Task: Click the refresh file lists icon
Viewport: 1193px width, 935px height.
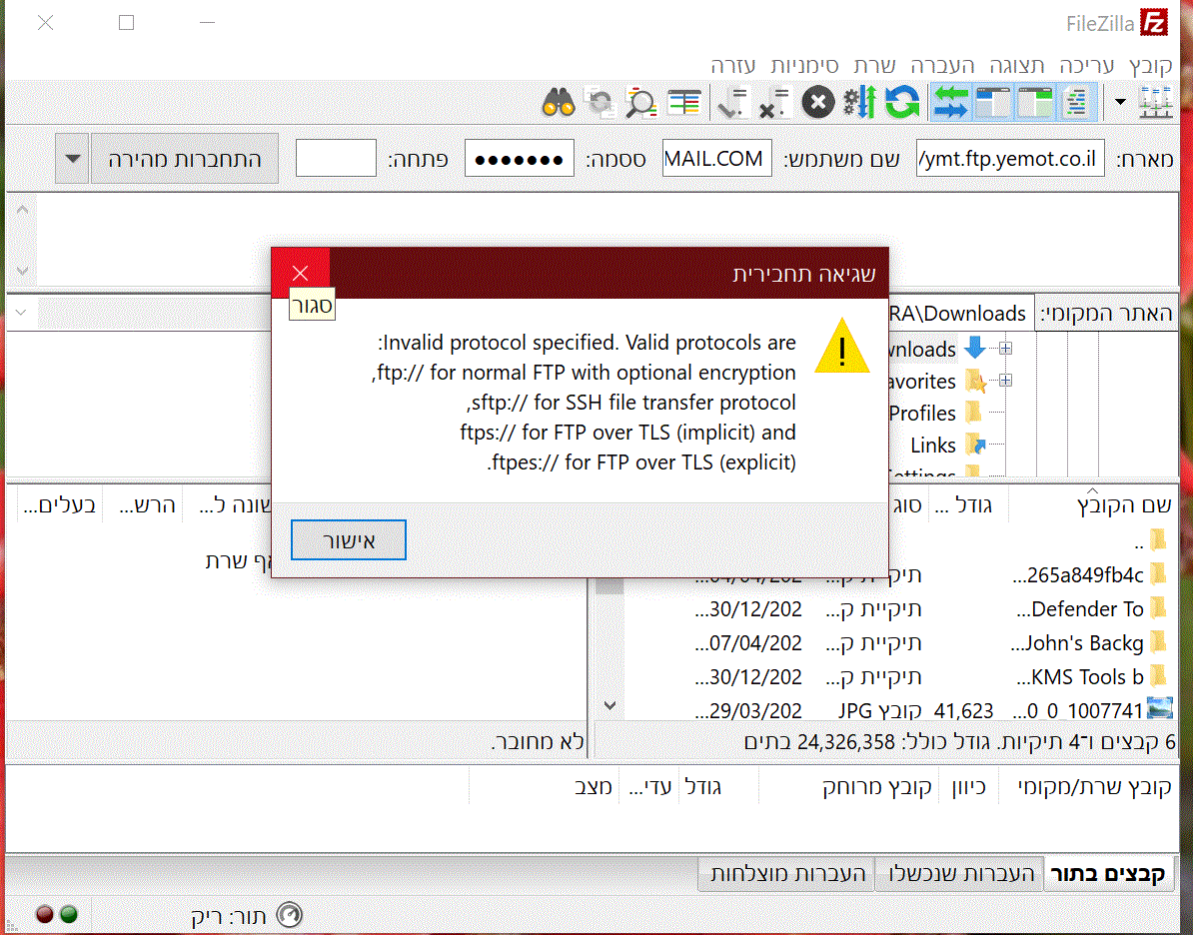Action: point(901,102)
